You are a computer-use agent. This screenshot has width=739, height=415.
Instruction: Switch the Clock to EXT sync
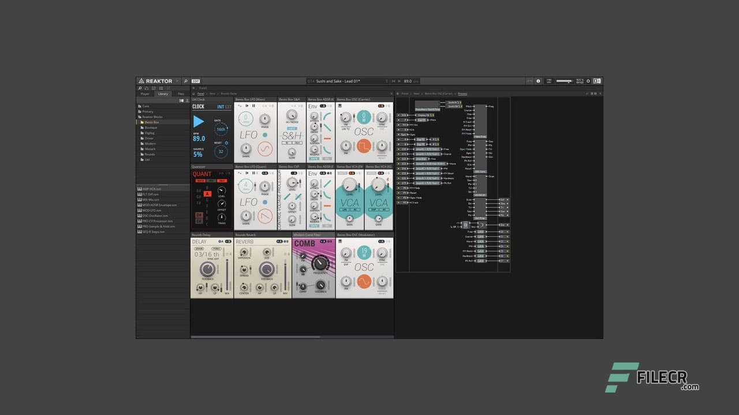pos(229,107)
